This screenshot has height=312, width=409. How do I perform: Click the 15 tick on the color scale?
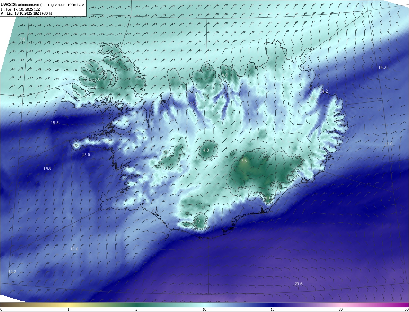[x=273, y=309]
